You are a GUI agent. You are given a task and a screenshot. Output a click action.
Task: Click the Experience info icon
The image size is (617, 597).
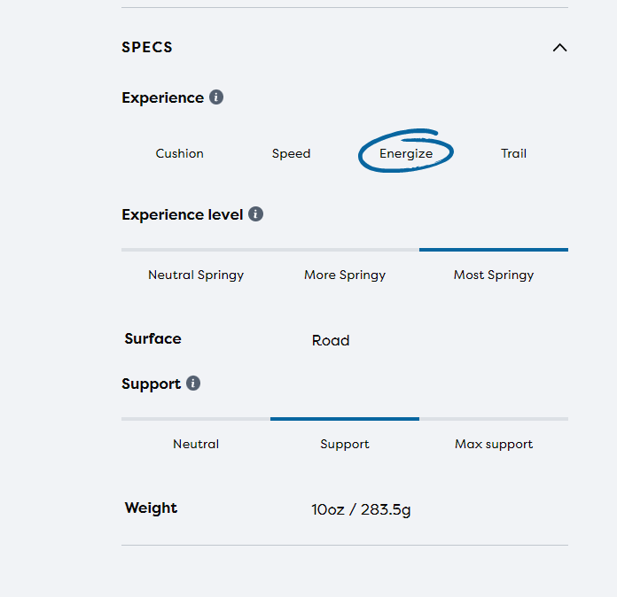[x=216, y=97]
